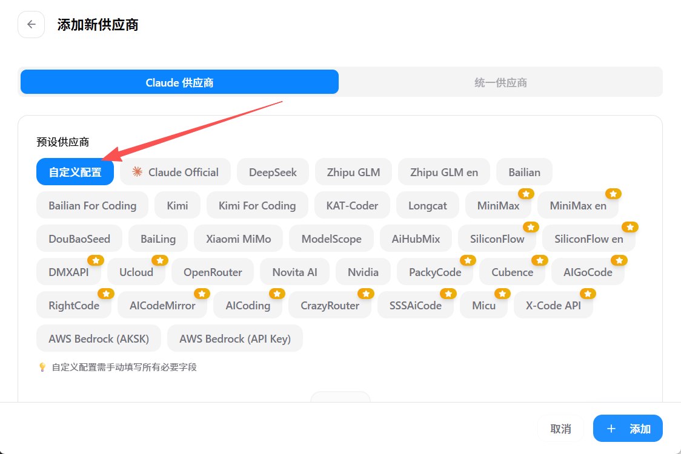Click the back arrow icon button
Viewport: 681px width, 454px height.
click(x=32, y=25)
